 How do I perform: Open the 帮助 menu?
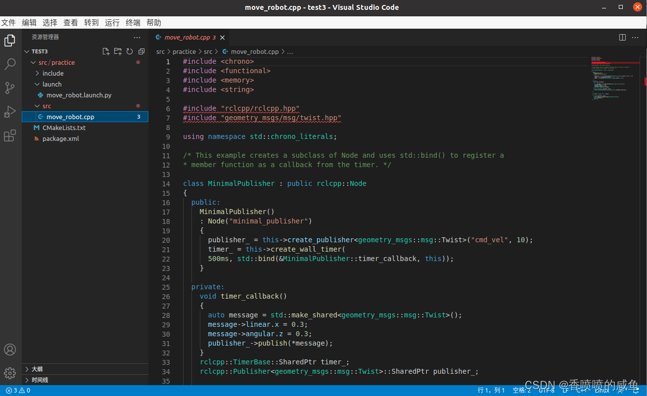(x=154, y=23)
